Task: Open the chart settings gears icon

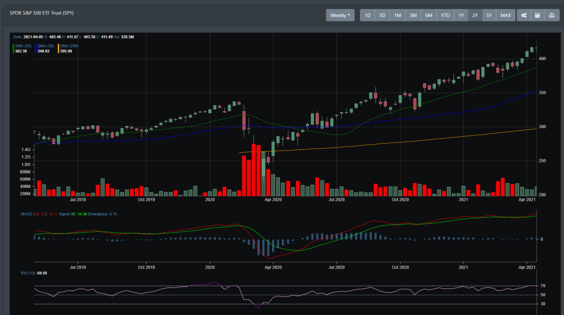Action: (524, 15)
